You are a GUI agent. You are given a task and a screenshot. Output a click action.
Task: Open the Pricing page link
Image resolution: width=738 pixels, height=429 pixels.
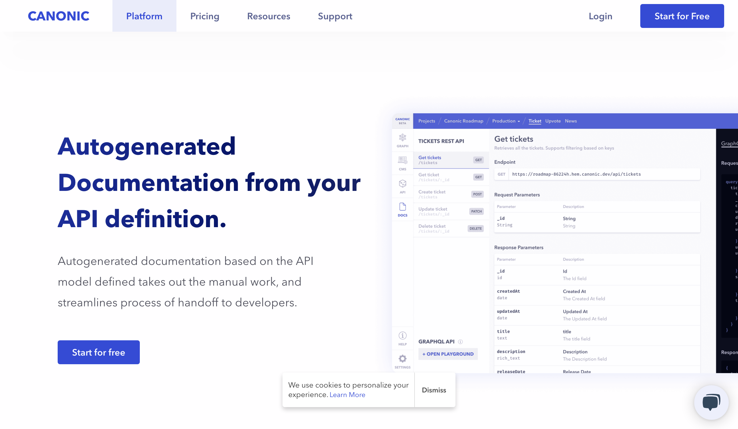(x=205, y=16)
